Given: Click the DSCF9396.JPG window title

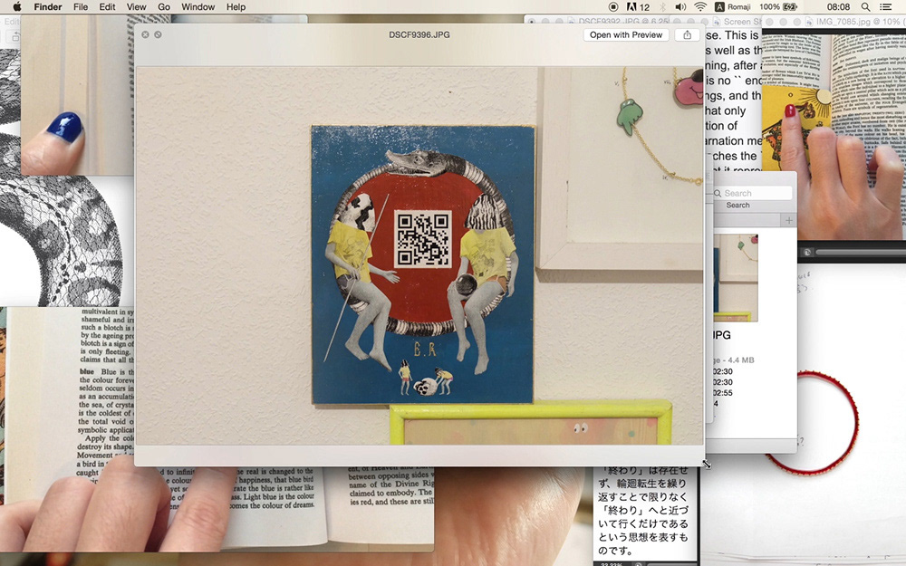Looking at the screenshot, I should 419,34.
